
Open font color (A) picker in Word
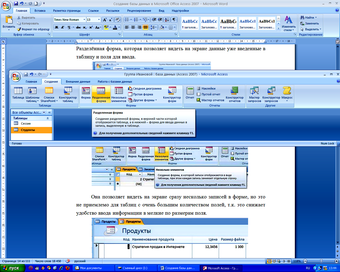click(x=119, y=27)
